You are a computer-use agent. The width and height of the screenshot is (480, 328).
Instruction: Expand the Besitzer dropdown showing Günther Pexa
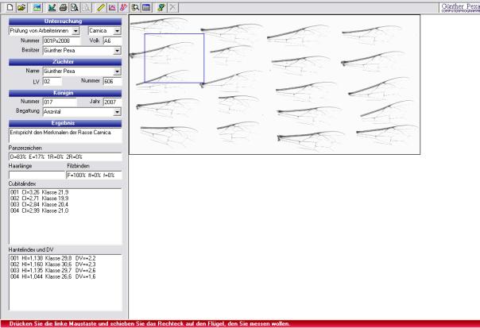(117, 50)
